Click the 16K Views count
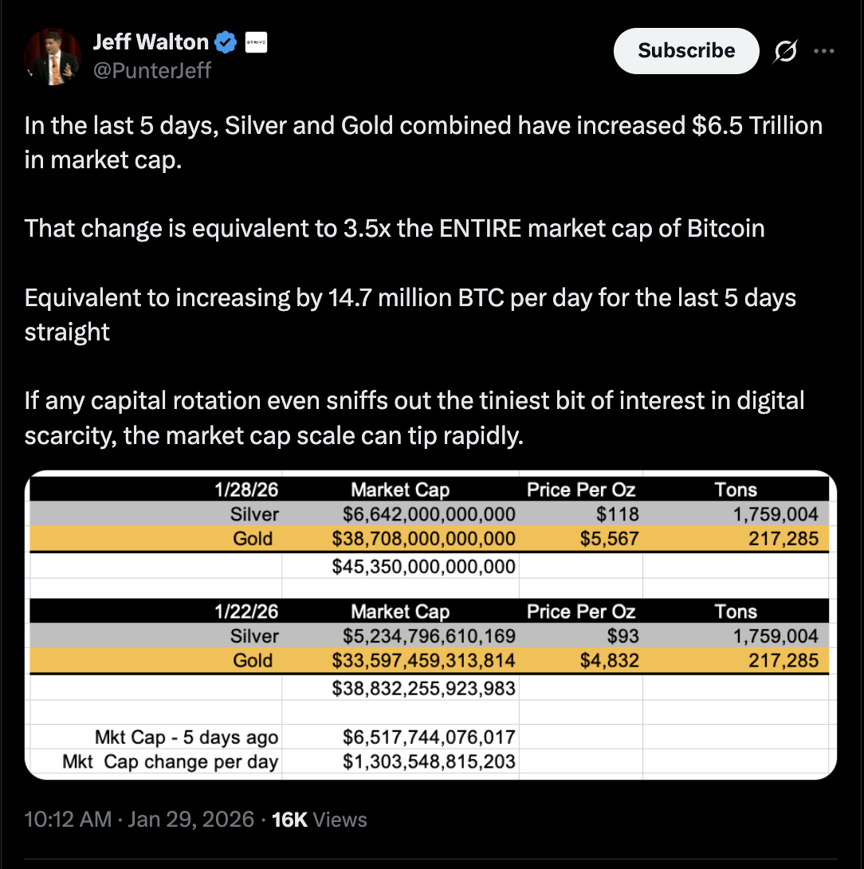 click(x=320, y=820)
